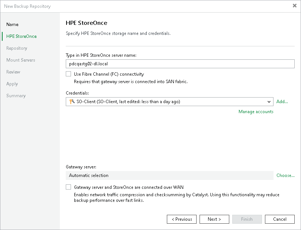This screenshot has height=230, width=301.
Task: Go to the Review wizard step
Action: (13, 72)
